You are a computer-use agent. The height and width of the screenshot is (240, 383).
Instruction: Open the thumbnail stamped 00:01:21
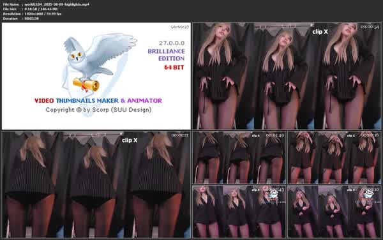pos(96,184)
